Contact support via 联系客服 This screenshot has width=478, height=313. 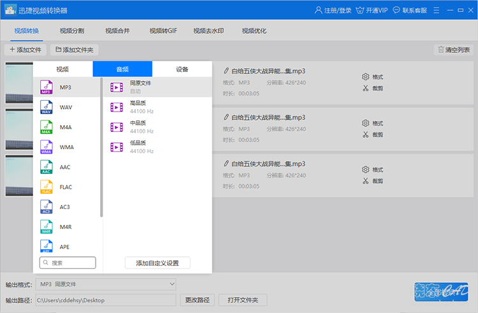(x=410, y=10)
